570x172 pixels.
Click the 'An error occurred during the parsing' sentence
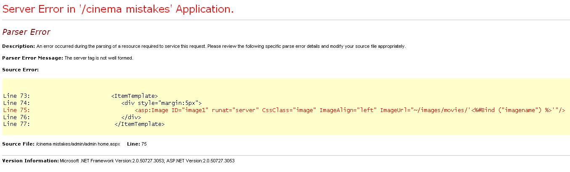click(221, 46)
